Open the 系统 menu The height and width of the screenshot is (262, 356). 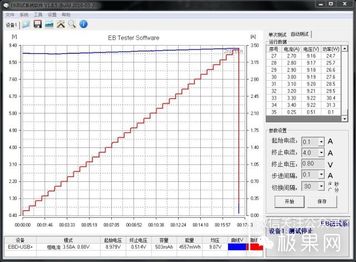click(24, 15)
